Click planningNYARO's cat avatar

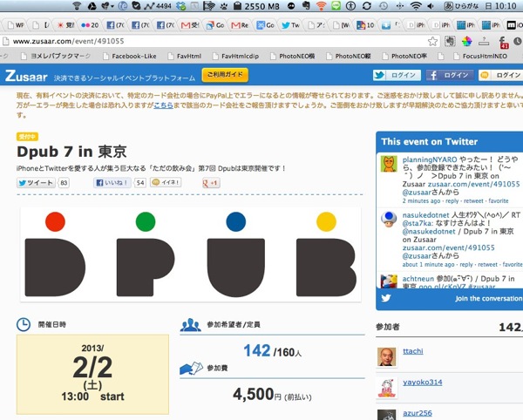(389, 164)
